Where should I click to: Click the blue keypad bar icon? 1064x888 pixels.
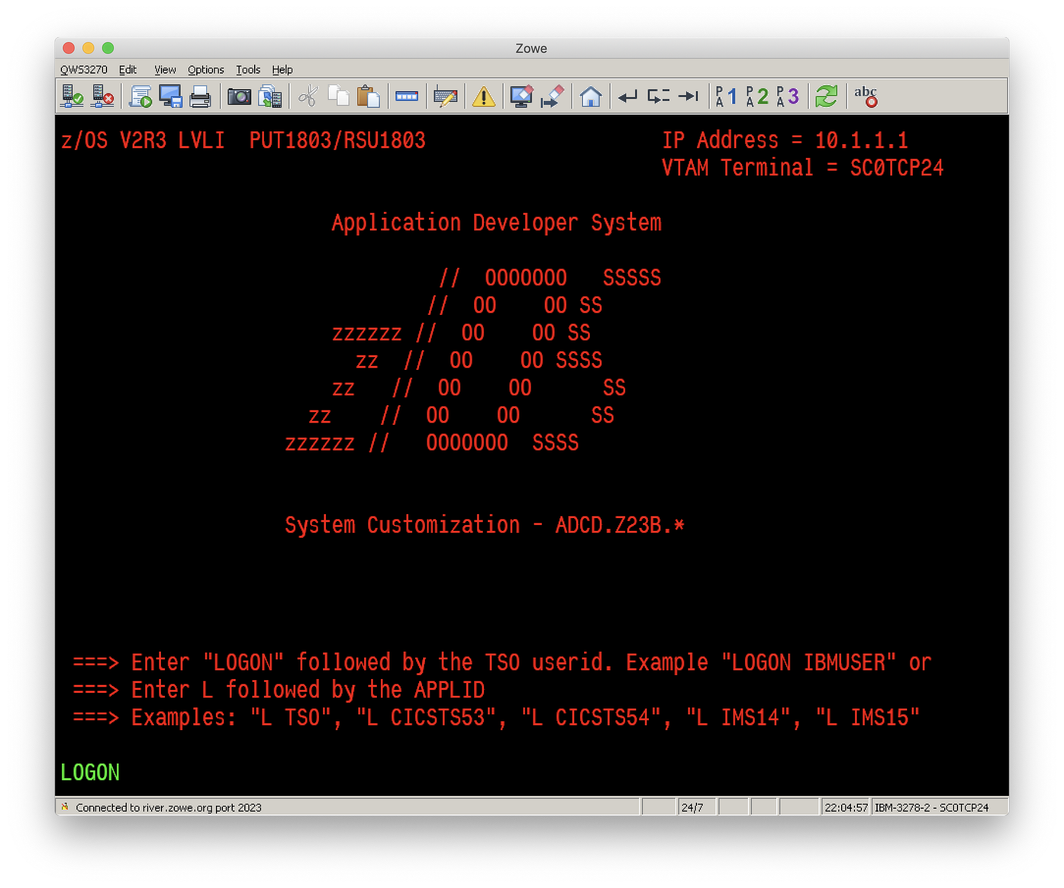(406, 96)
